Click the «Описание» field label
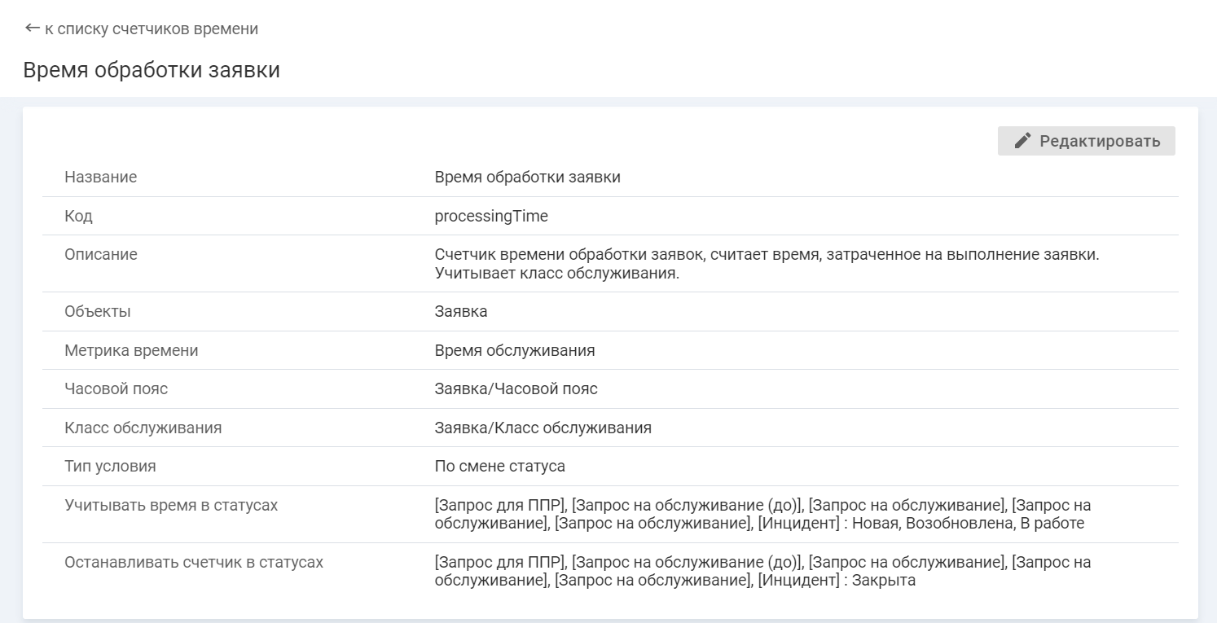Viewport: 1217px width, 623px height. [x=101, y=254]
